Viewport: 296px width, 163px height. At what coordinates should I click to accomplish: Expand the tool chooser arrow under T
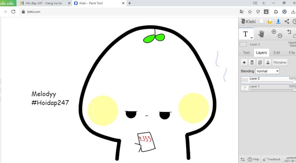click(x=251, y=38)
